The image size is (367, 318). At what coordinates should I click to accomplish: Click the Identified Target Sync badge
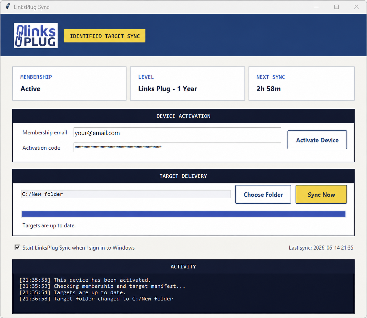pyautogui.click(x=105, y=36)
